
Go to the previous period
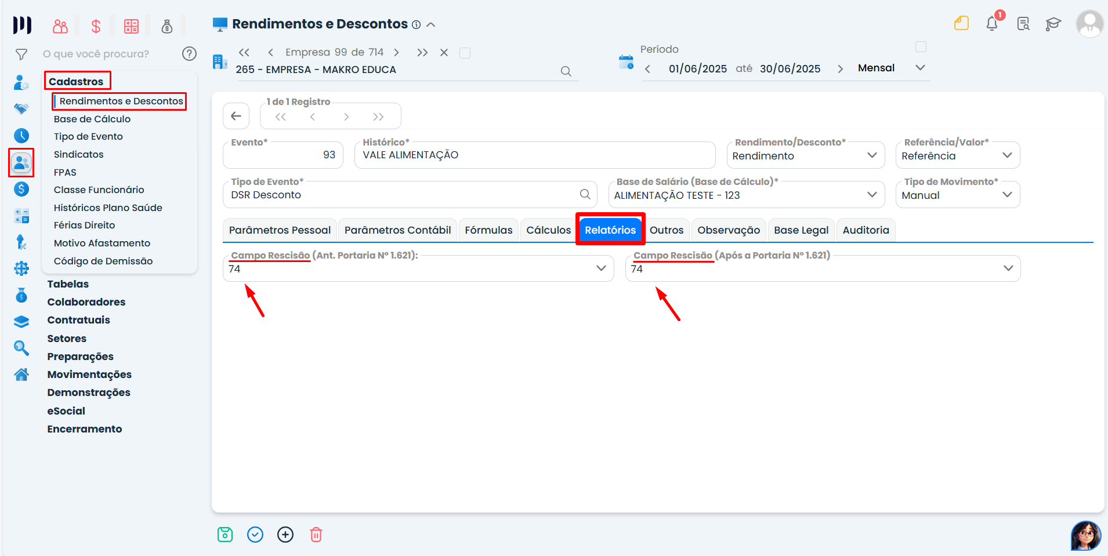coord(647,69)
